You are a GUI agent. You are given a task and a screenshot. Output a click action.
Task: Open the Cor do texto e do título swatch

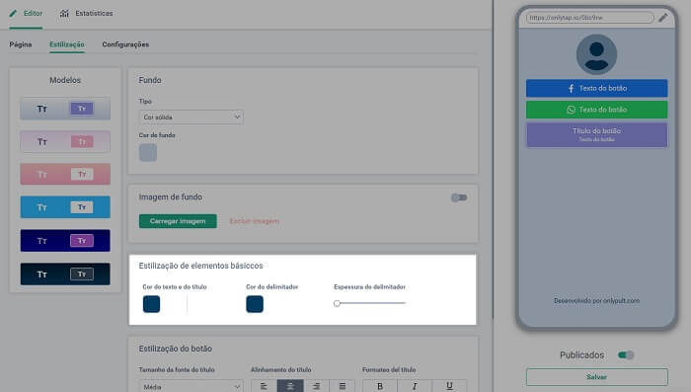click(x=151, y=304)
